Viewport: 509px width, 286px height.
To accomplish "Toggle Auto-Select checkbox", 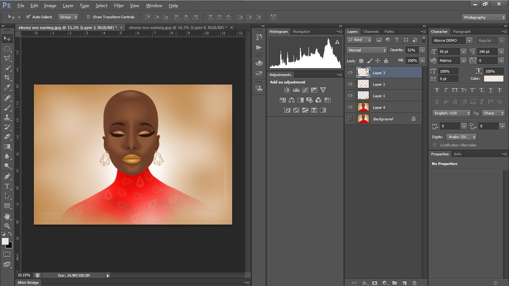I will [x=28, y=17].
